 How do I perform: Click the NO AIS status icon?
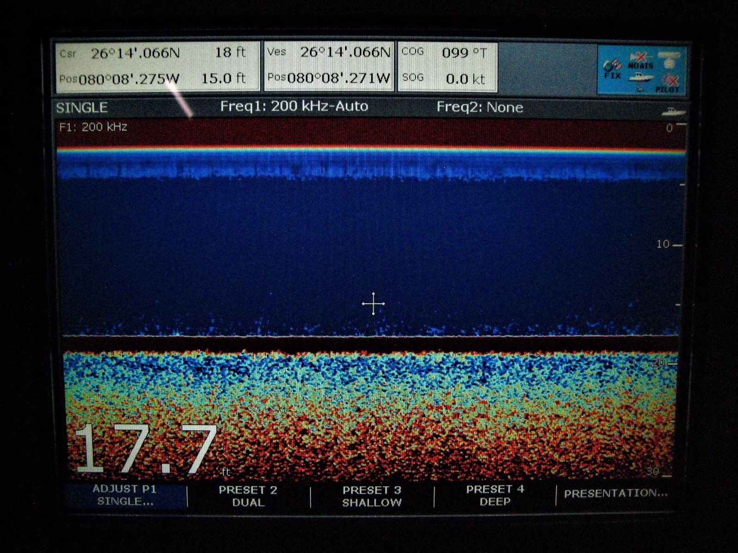click(640, 61)
